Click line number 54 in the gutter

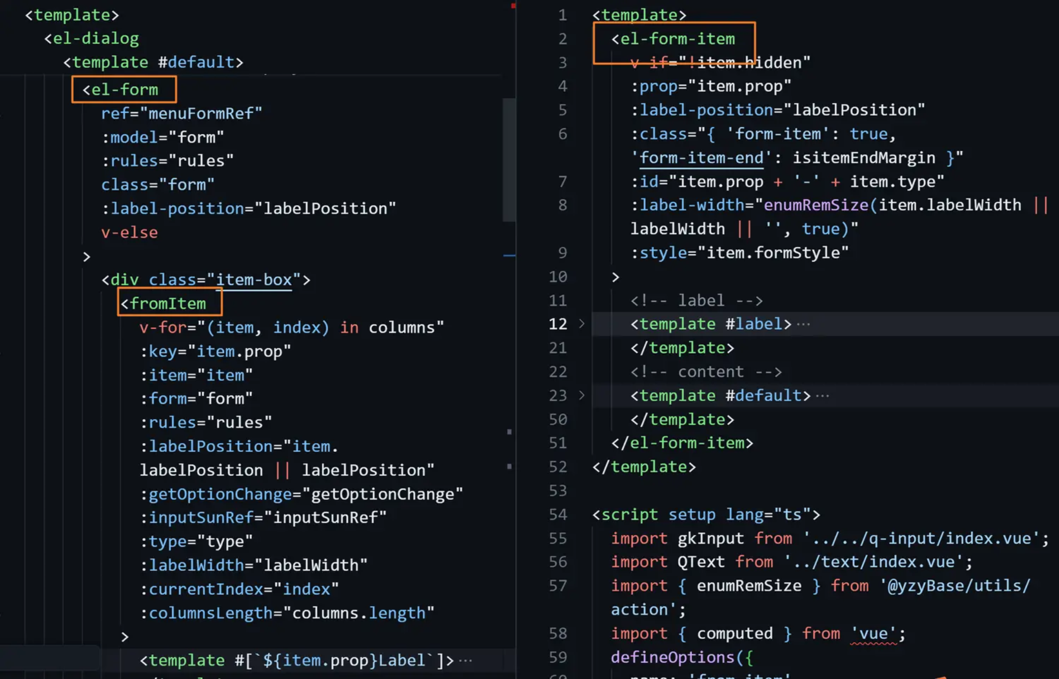point(558,514)
